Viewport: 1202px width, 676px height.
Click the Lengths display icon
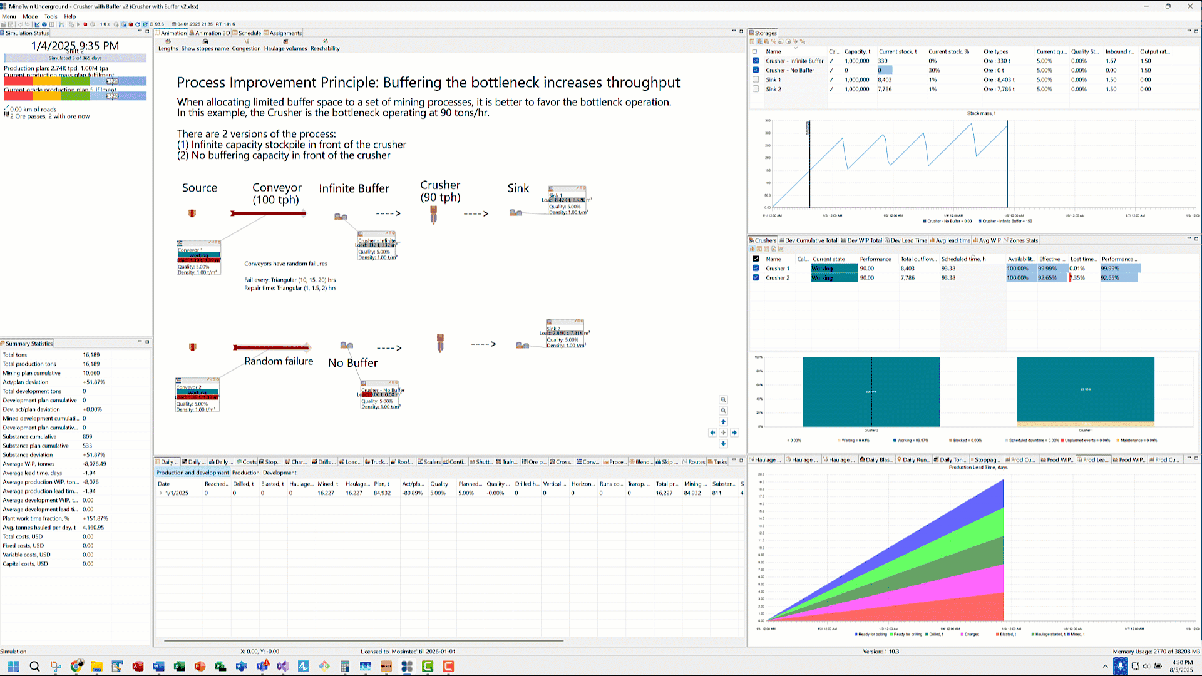click(x=168, y=42)
